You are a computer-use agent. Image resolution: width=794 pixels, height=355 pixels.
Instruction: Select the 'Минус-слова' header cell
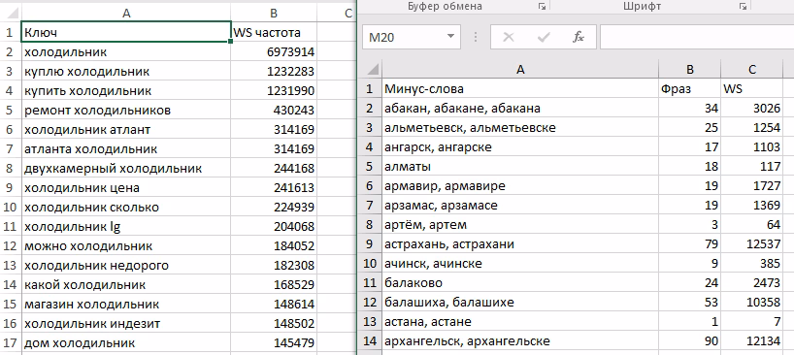click(520, 89)
